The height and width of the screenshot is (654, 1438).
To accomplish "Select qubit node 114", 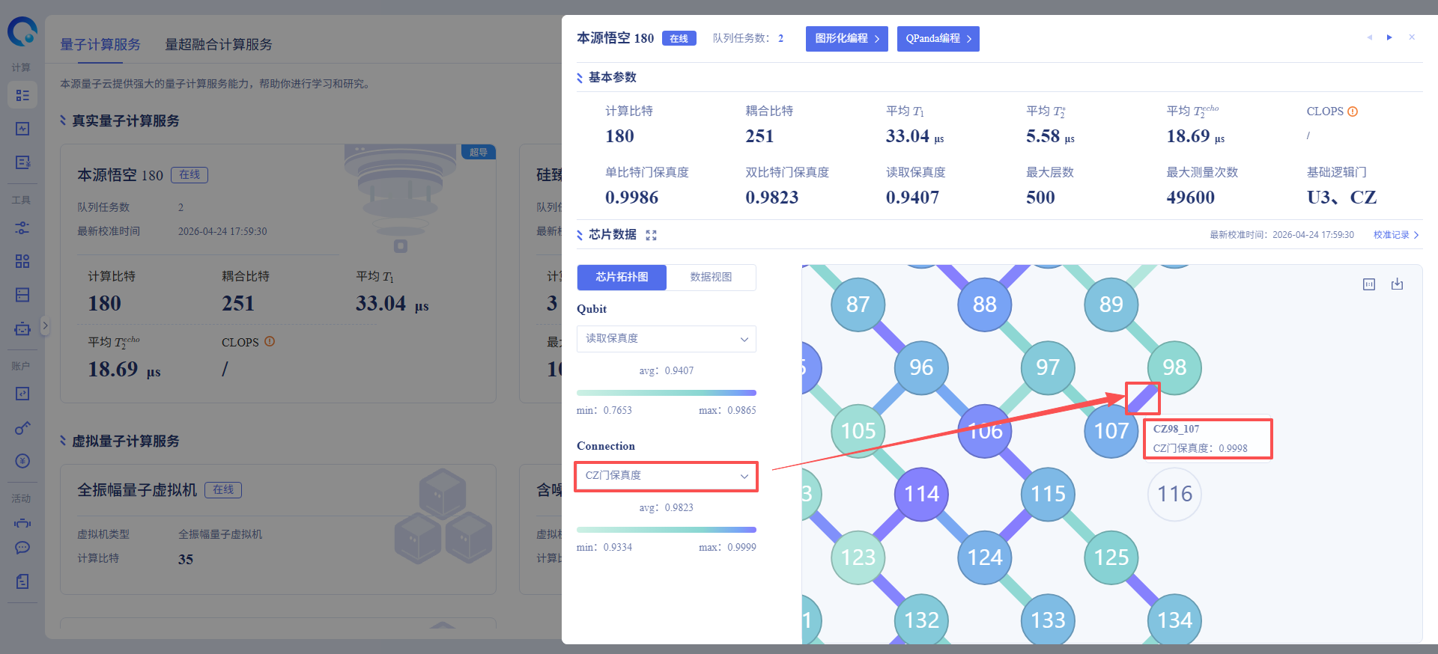I will click(921, 494).
